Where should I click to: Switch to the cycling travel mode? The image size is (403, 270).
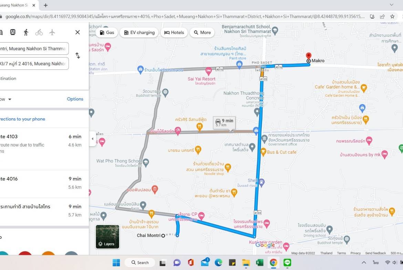pos(39,32)
